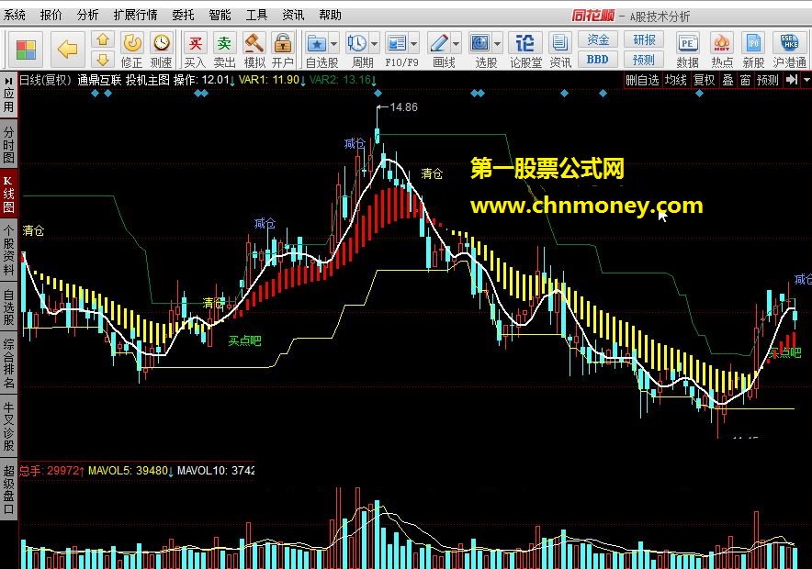The image size is (812, 569).
Task: Open the F10/F9 info icon
Action: pos(397,43)
